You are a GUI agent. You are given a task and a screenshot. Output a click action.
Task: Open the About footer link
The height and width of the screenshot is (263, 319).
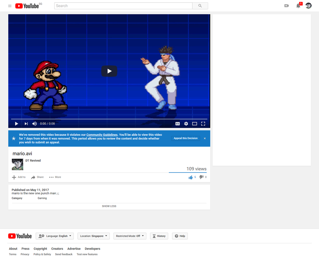coord(13,249)
